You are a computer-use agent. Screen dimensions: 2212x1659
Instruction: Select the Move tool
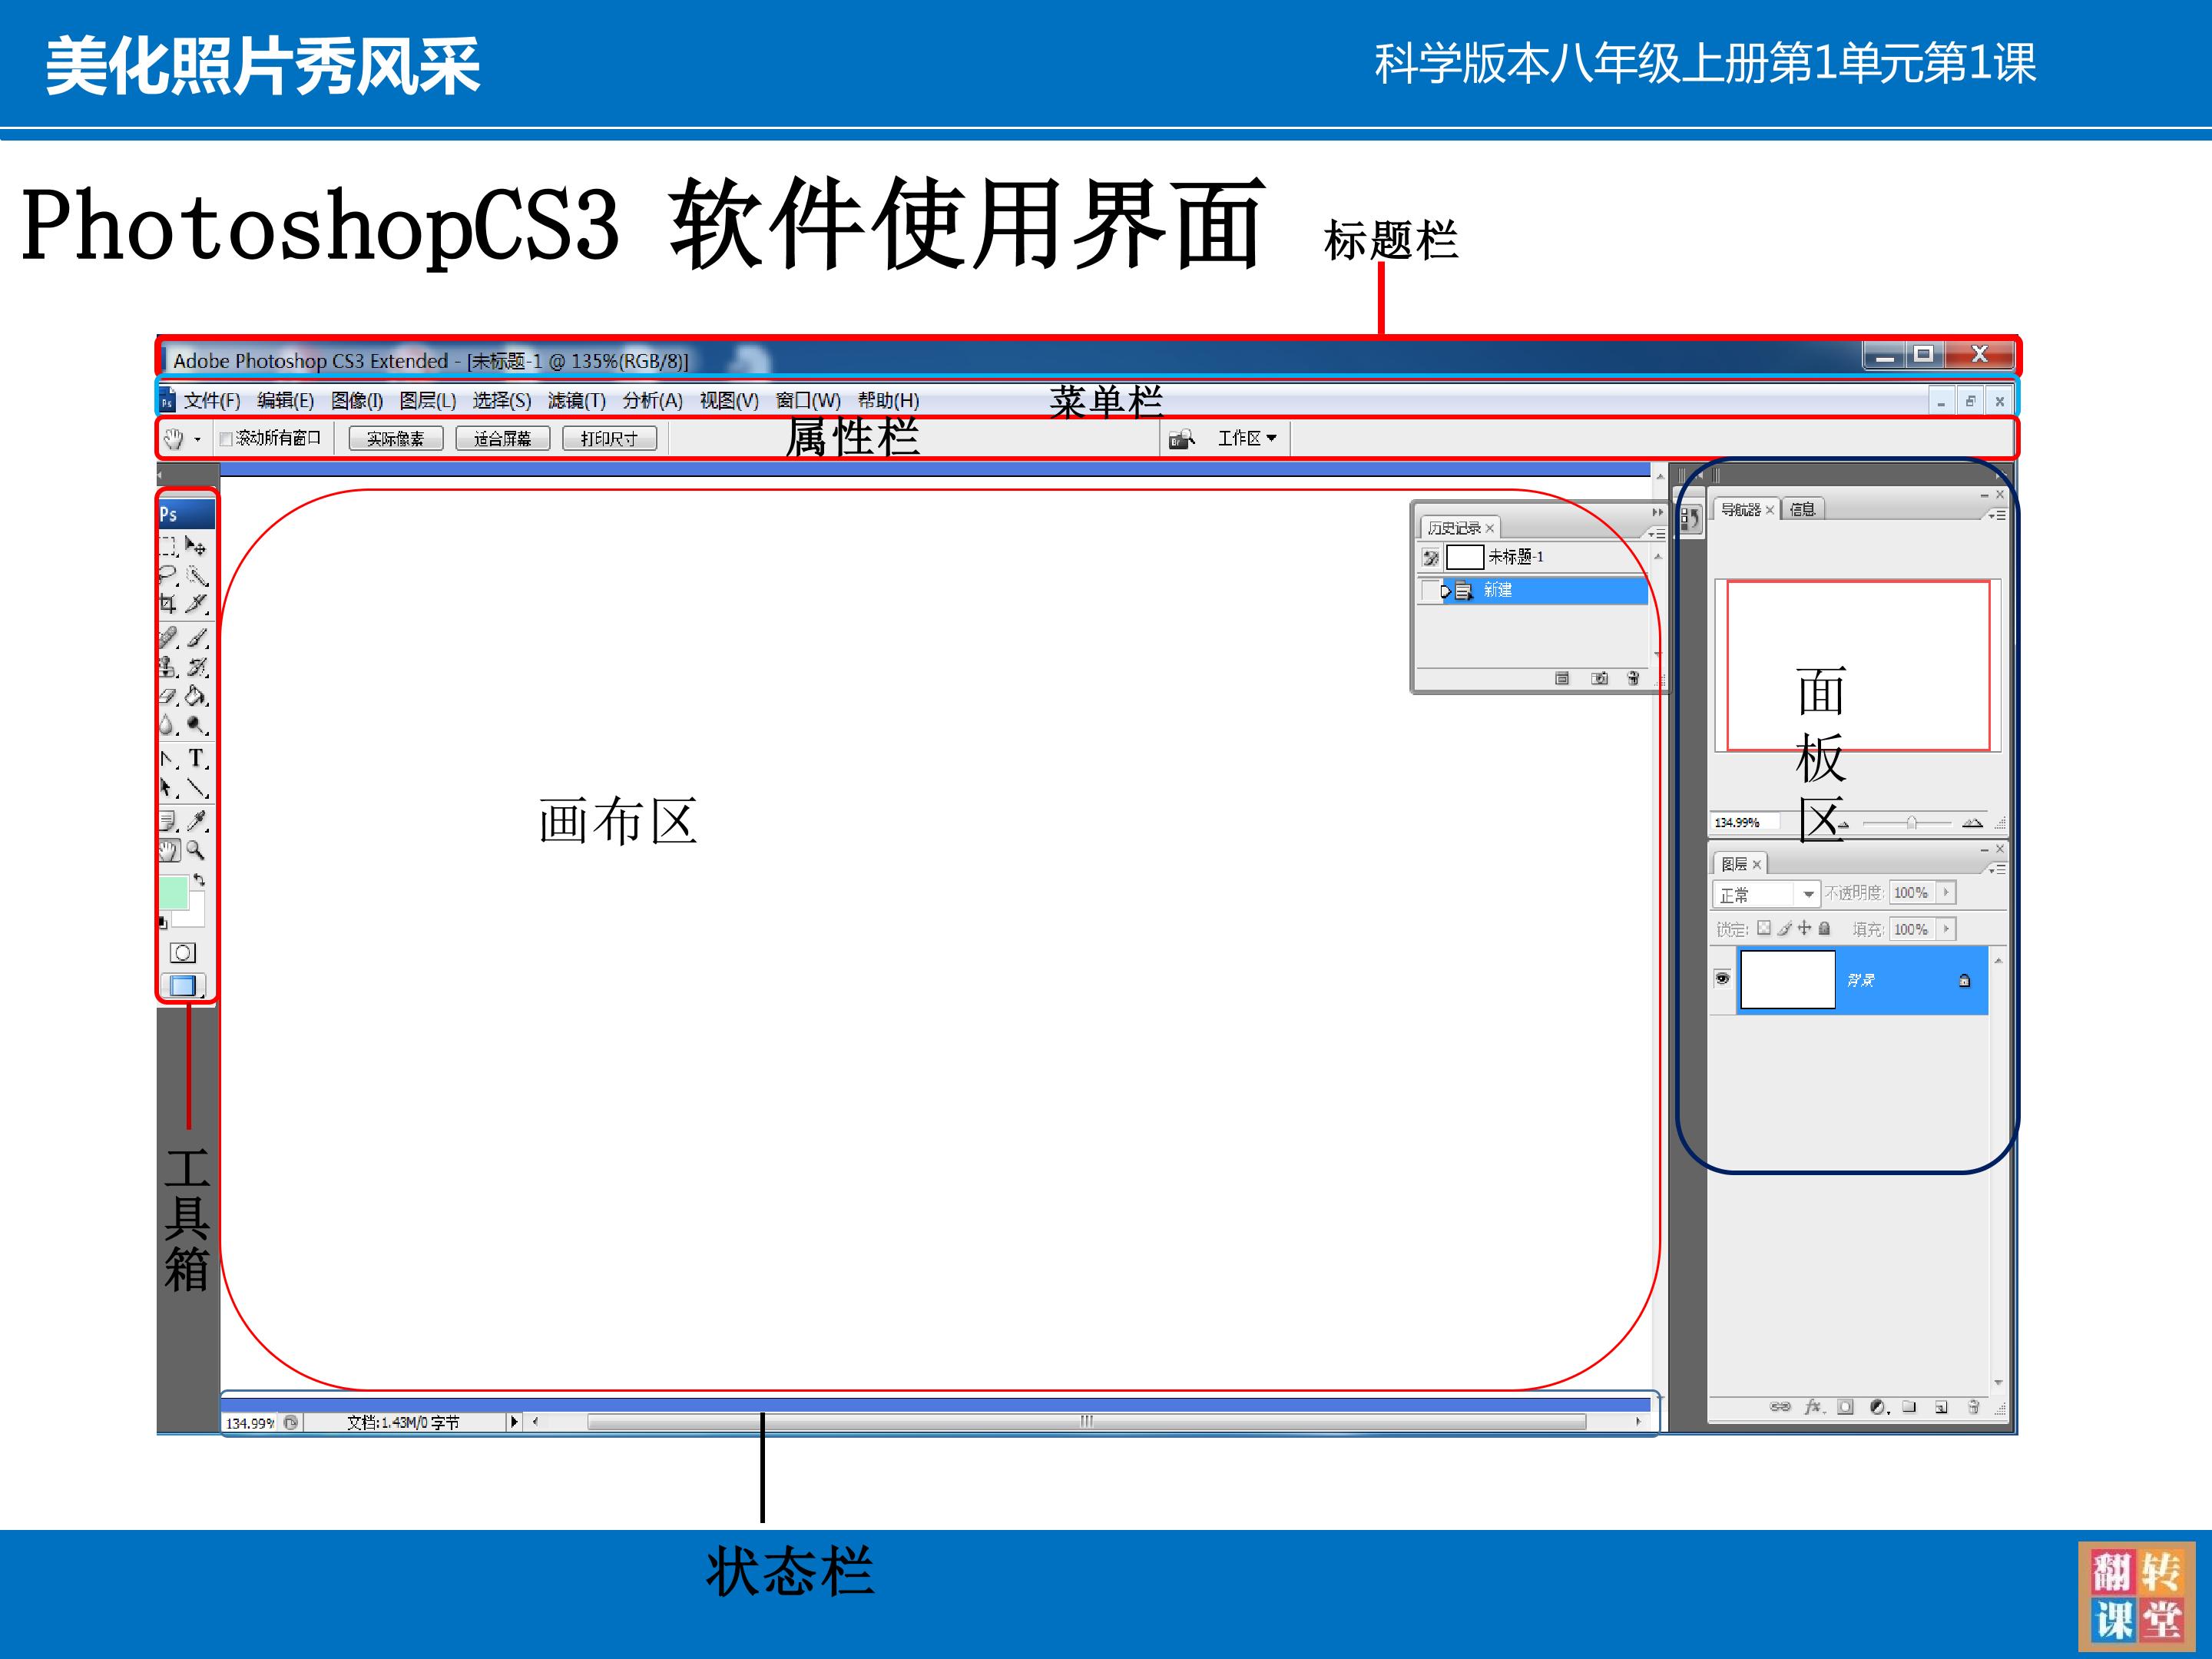196,546
